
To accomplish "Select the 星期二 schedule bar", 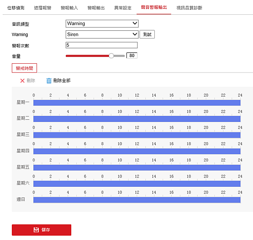I will click(x=137, y=119).
